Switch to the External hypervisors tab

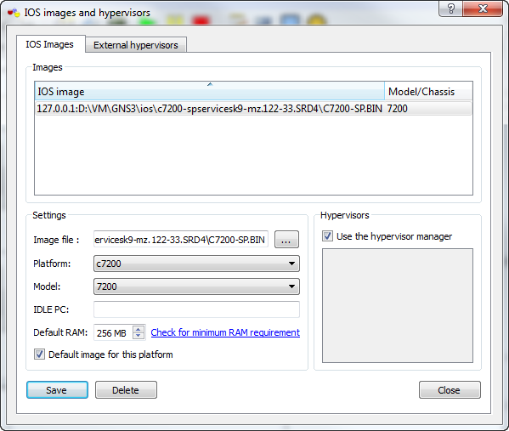(136, 45)
